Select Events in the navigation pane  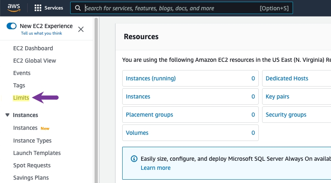click(22, 73)
